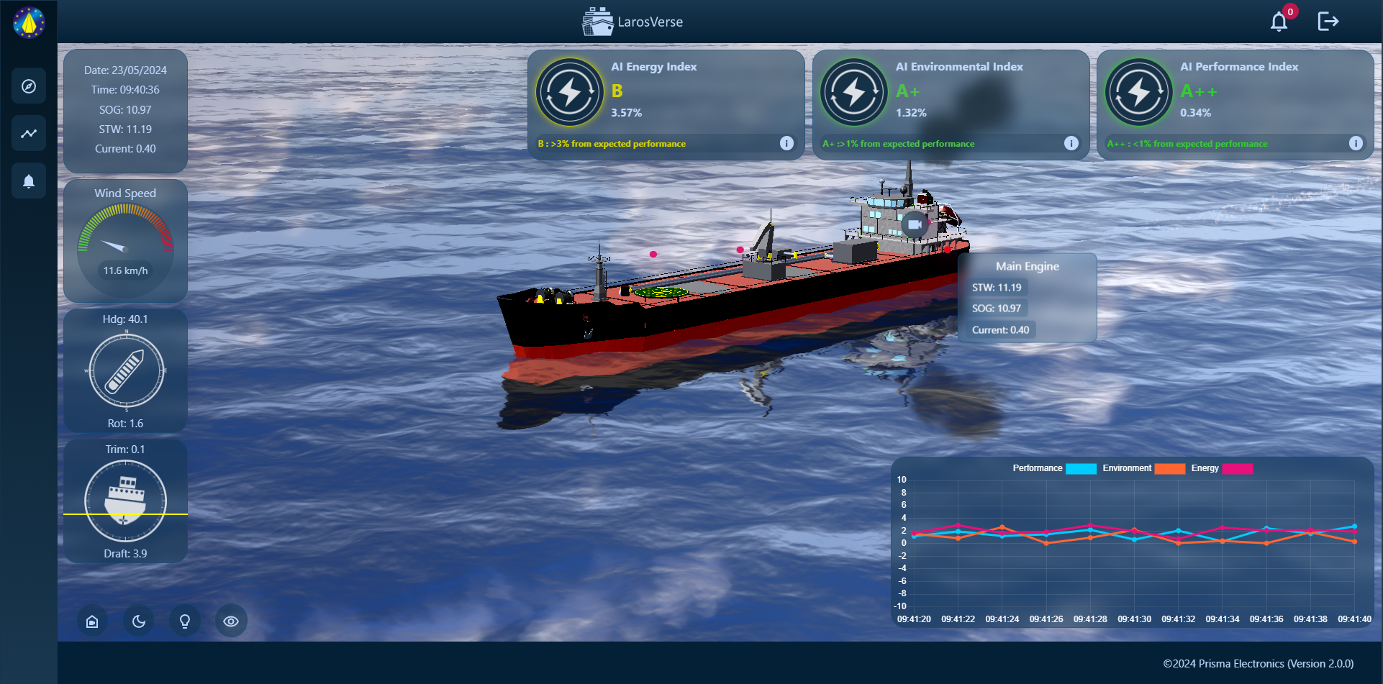Open the compass navigation sidebar icon
Screen dimensions: 1383x684
point(29,86)
